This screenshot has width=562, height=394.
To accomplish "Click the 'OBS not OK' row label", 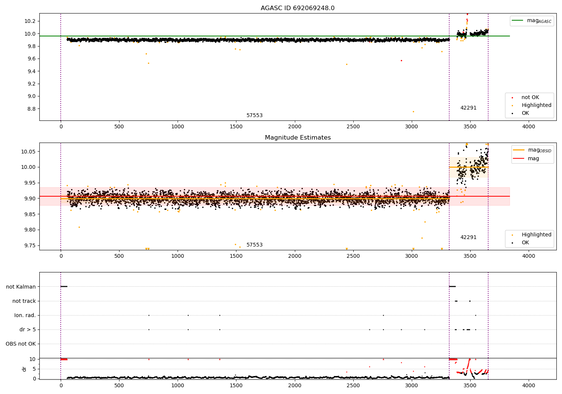I will click(21, 344).
